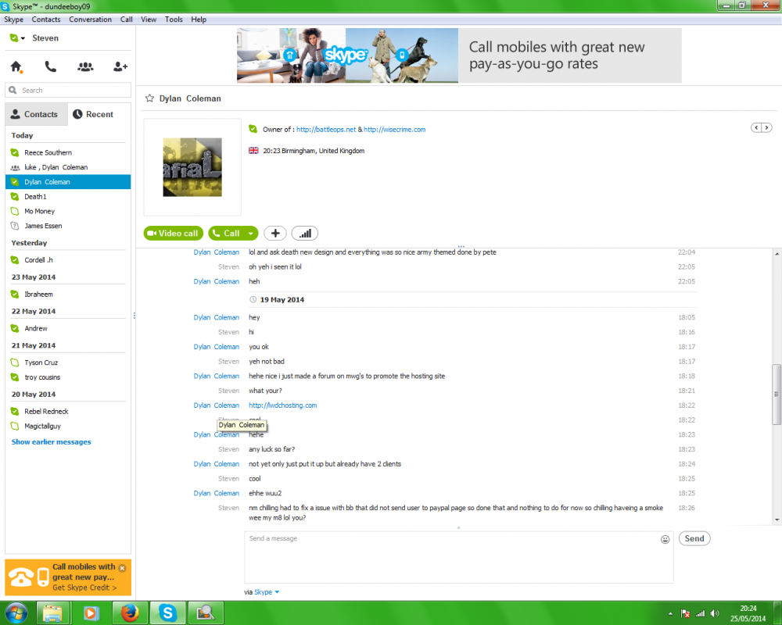Click the call quality signal bars button

pyautogui.click(x=305, y=233)
